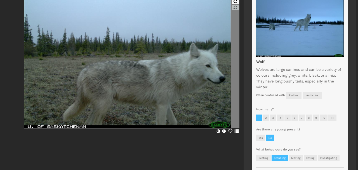Viewport: 358px width, 170px height.
Task: Click the Wolf species heading
Action: click(260, 62)
